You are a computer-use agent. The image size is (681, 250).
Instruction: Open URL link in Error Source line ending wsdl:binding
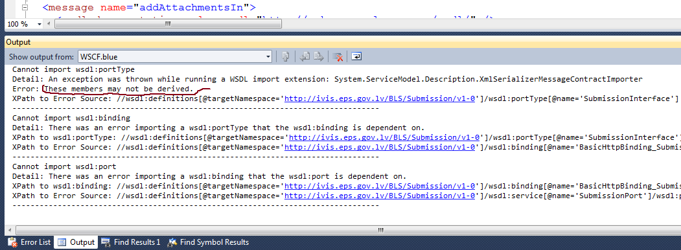pyautogui.click(x=380, y=147)
